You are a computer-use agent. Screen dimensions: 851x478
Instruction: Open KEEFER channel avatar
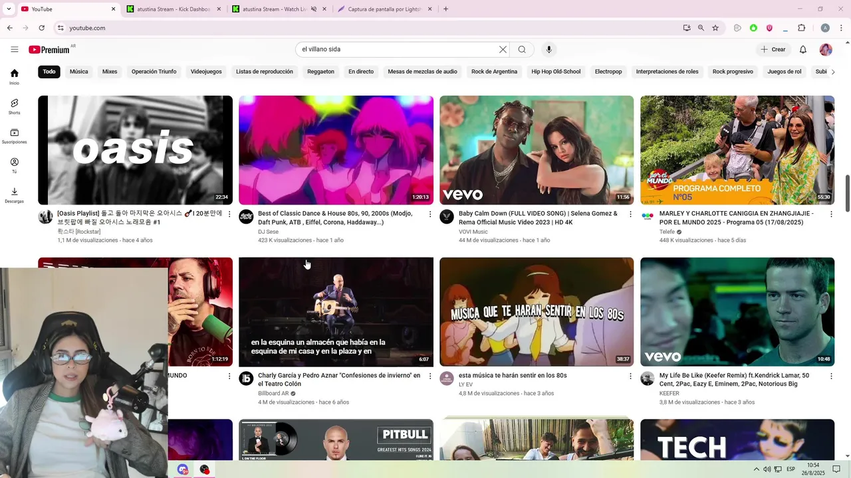(x=648, y=378)
